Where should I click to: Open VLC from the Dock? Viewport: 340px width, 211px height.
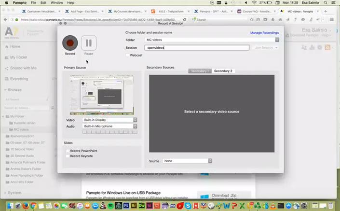[273, 205]
